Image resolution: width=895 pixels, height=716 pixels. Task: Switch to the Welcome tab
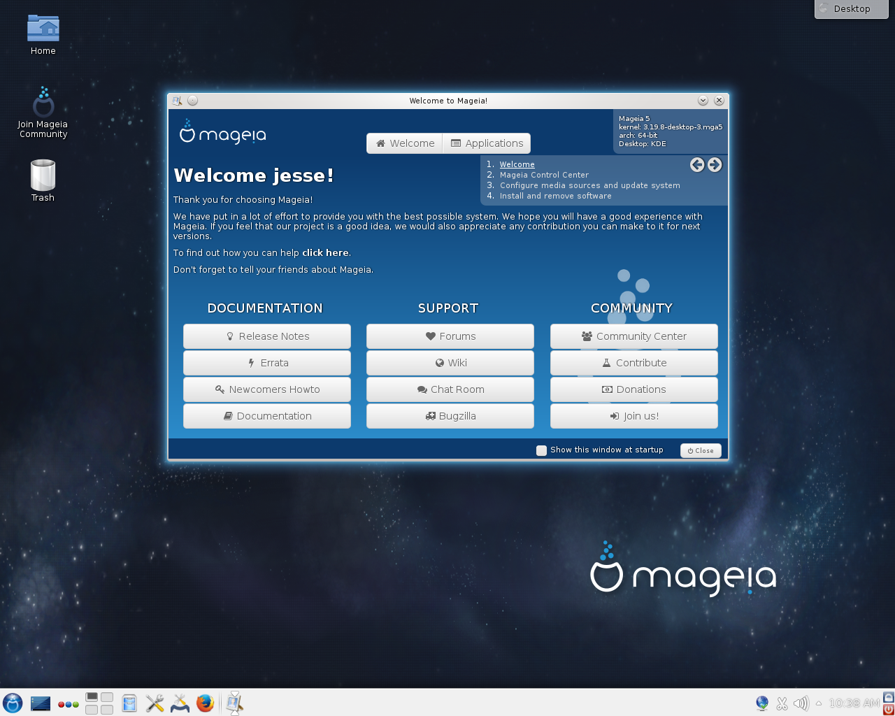click(405, 143)
